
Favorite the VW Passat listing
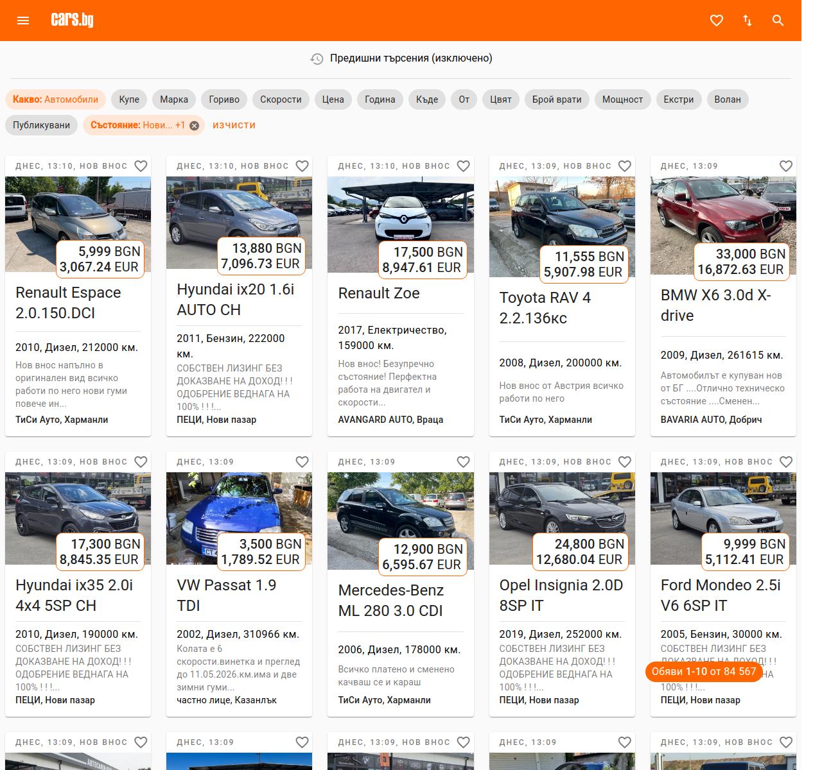(x=302, y=462)
